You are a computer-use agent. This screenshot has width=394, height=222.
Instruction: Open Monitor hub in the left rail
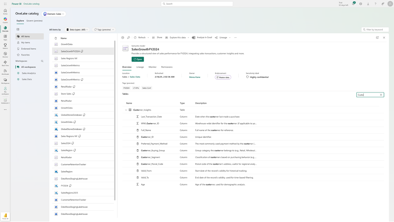click(x=5, y=55)
